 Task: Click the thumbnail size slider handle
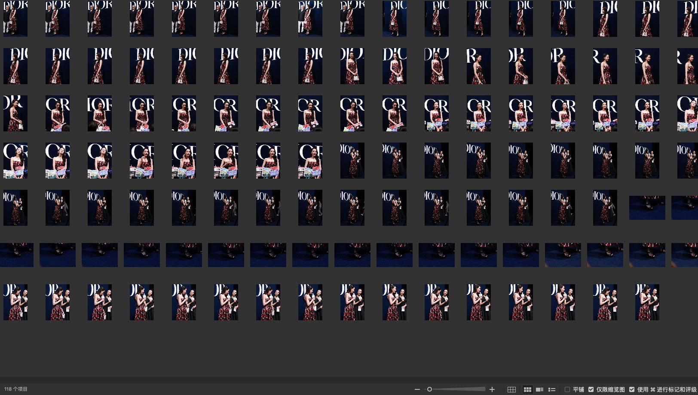click(x=429, y=389)
